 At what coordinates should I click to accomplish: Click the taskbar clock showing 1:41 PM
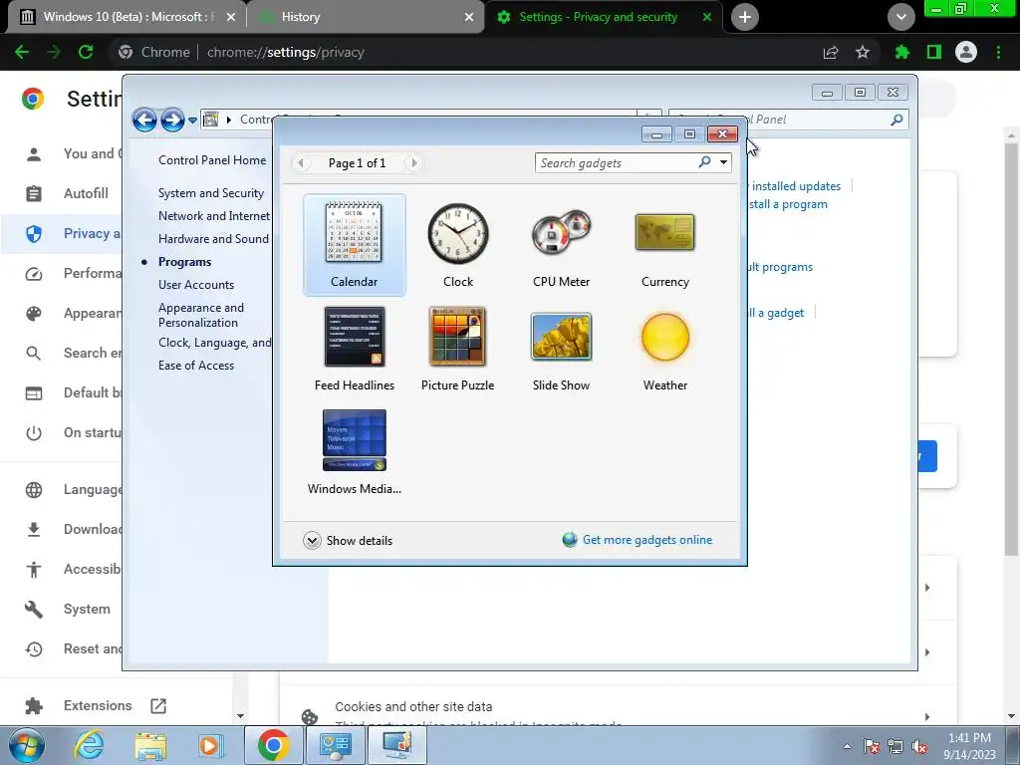[x=969, y=745]
